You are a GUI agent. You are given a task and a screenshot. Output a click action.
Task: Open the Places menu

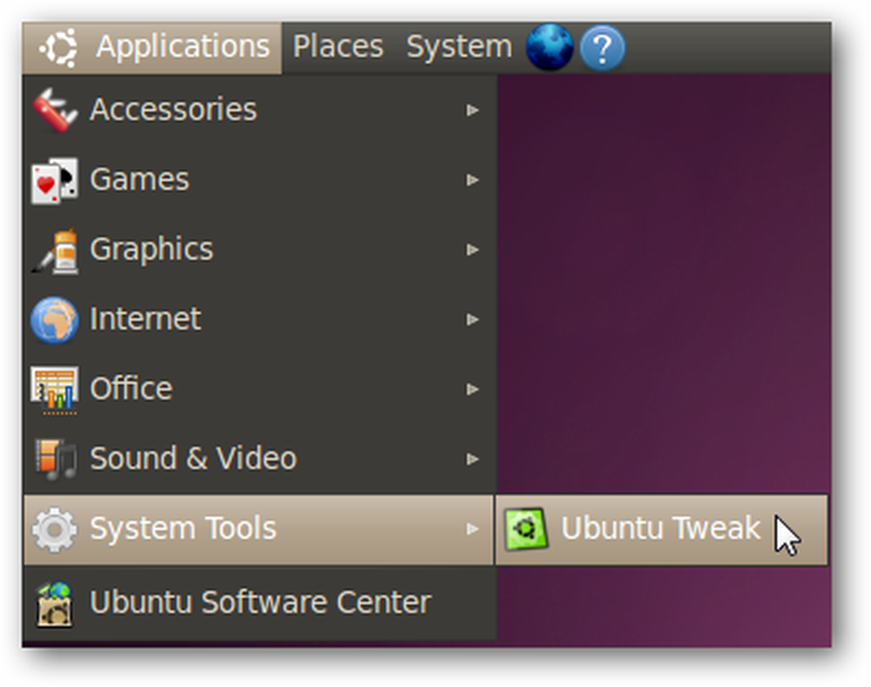coord(338,47)
